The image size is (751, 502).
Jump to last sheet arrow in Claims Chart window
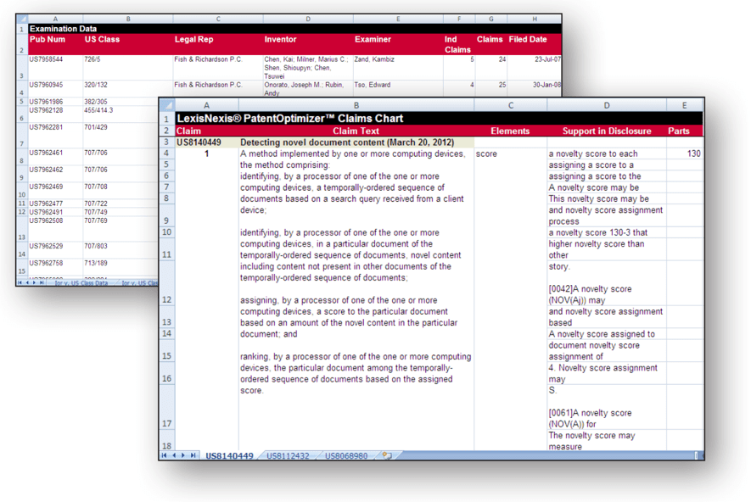(x=193, y=455)
